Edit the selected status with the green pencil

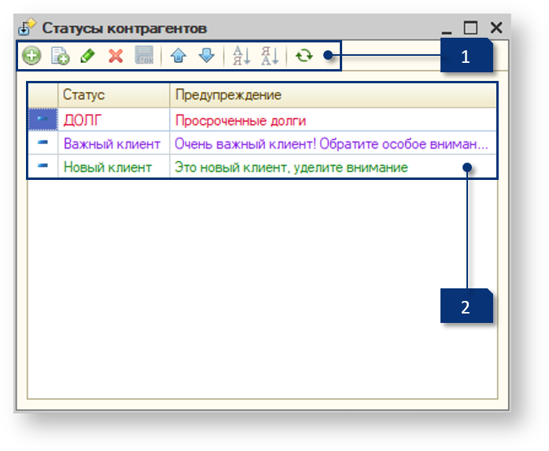point(87,56)
